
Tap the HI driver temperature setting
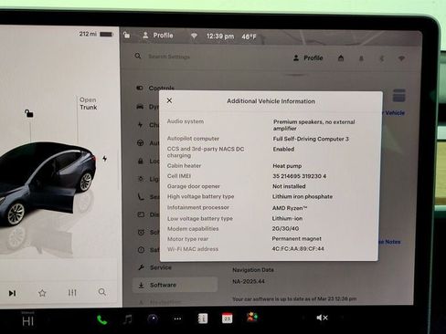click(x=27, y=320)
